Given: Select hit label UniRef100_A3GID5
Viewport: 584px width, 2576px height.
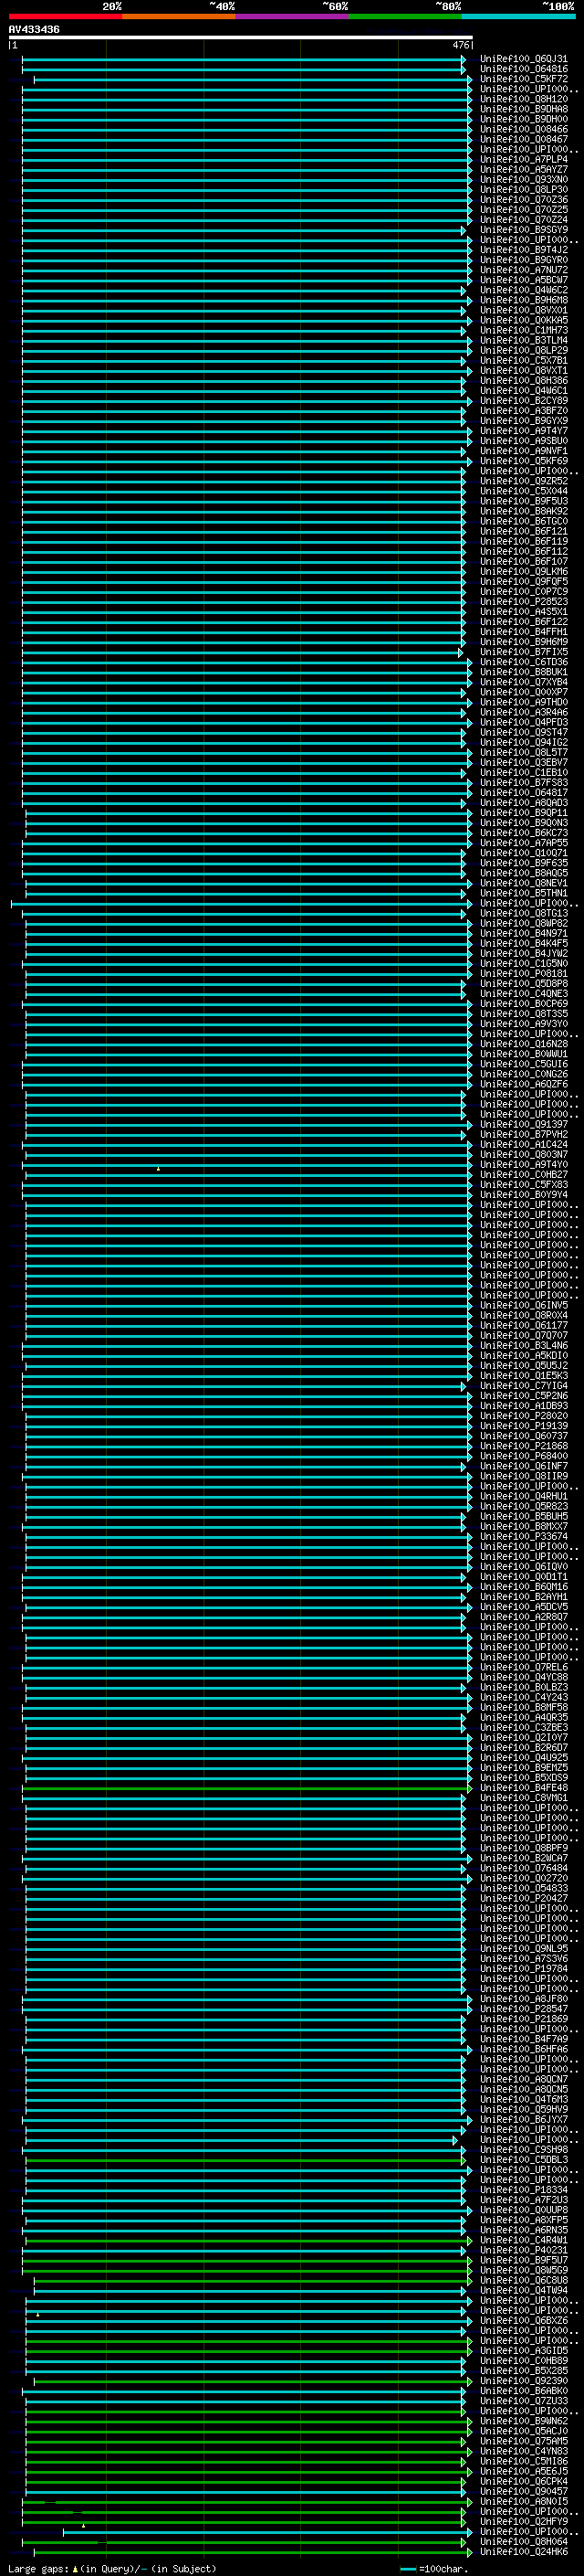Looking at the screenshot, I should pos(524,2350).
